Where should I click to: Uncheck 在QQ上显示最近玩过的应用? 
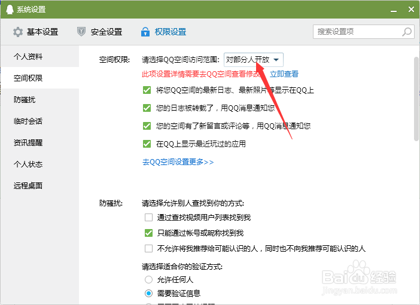147,144
